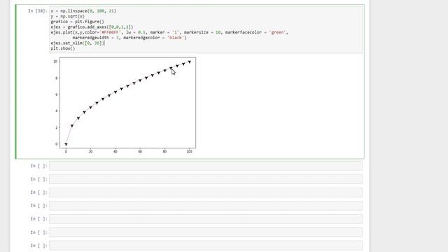Select the bottommost empty code cell

click(x=206, y=246)
